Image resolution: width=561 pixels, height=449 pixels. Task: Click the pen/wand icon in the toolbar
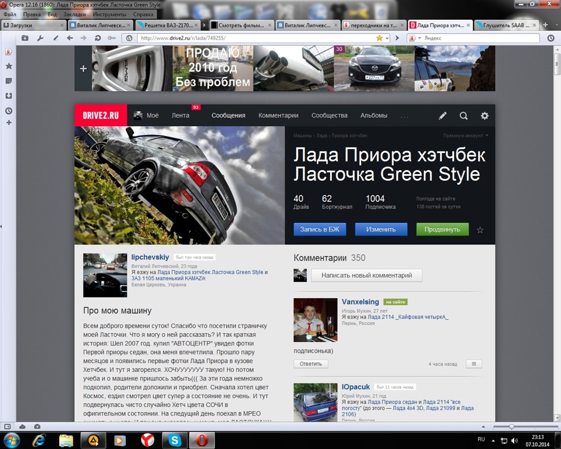point(56,38)
